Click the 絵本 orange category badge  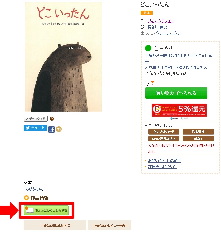(x=147, y=13)
